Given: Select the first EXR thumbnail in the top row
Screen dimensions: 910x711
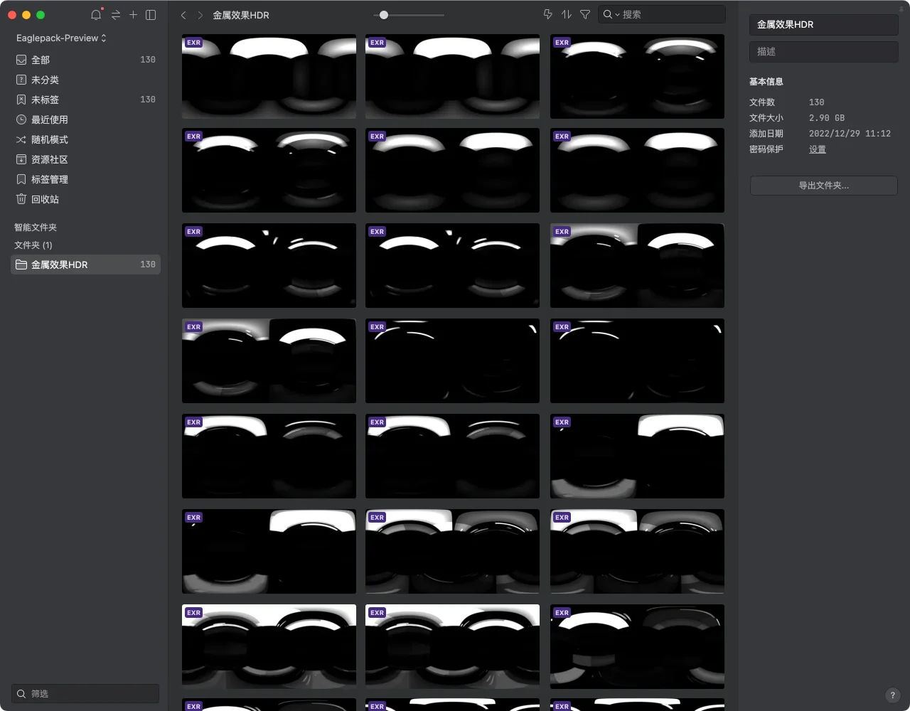Looking at the screenshot, I should point(269,76).
